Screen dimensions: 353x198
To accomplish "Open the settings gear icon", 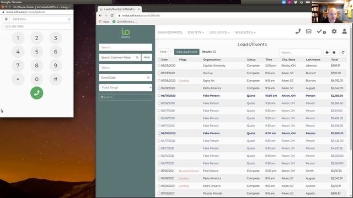I will point(334,31).
